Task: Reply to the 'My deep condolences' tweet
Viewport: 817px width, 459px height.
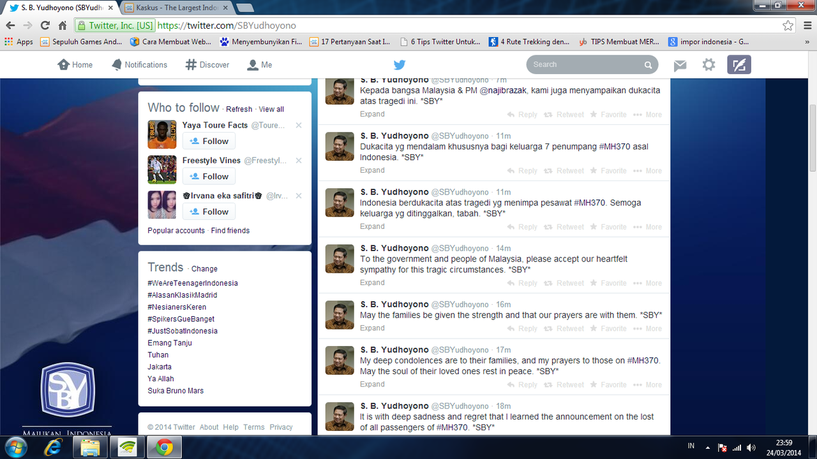Action: [x=522, y=384]
